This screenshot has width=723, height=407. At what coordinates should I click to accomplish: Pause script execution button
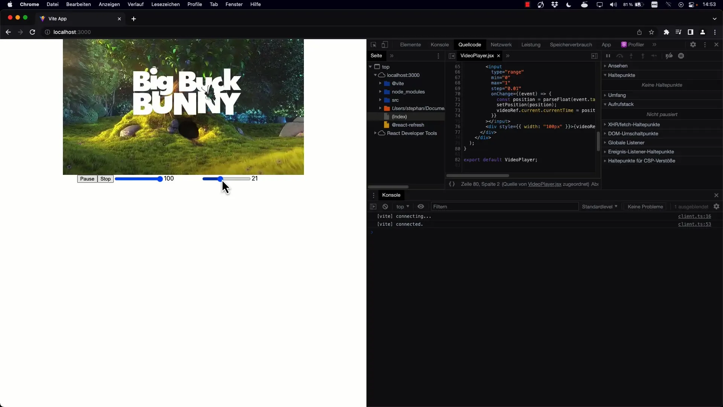pos(608,56)
